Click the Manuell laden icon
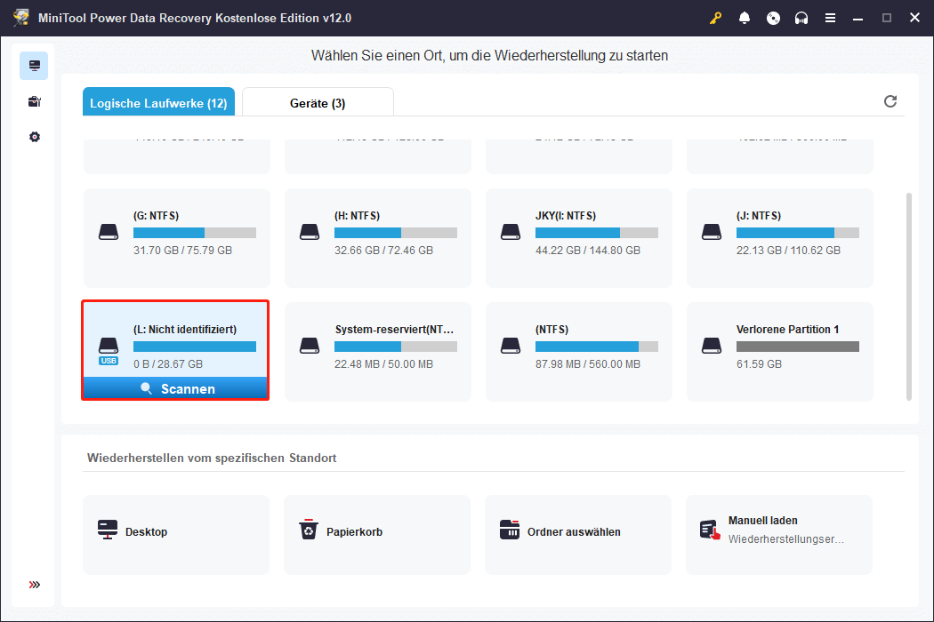The image size is (934, 622). pos(710,530)
